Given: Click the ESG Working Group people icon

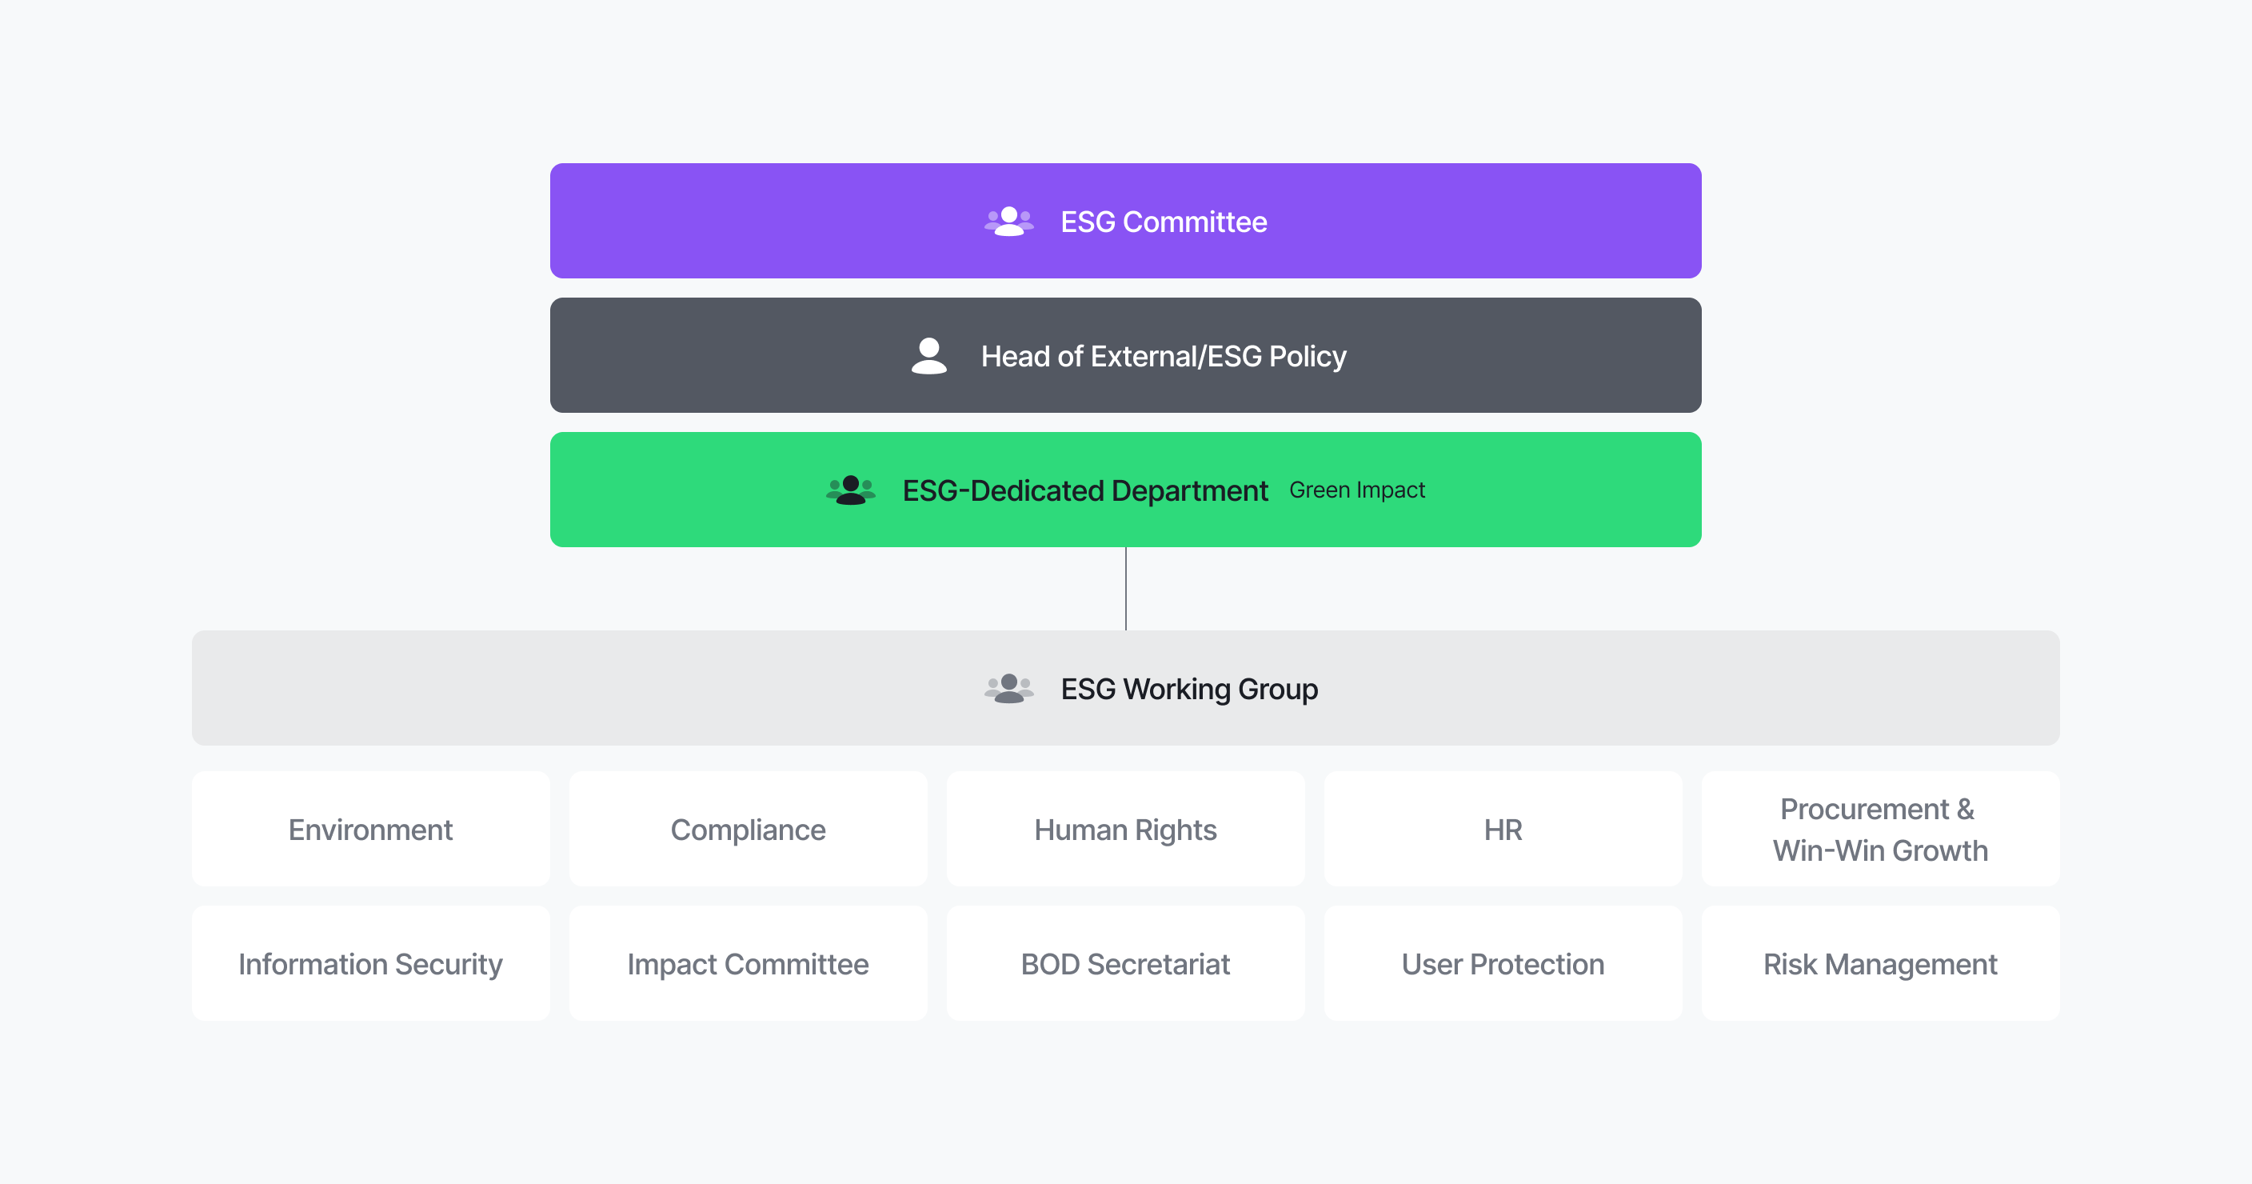Looking at the screenshot, I should tap(1009, 689).
